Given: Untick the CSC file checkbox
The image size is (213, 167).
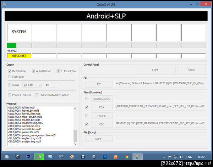Looking at the screenshot, I should coord(87,124).
